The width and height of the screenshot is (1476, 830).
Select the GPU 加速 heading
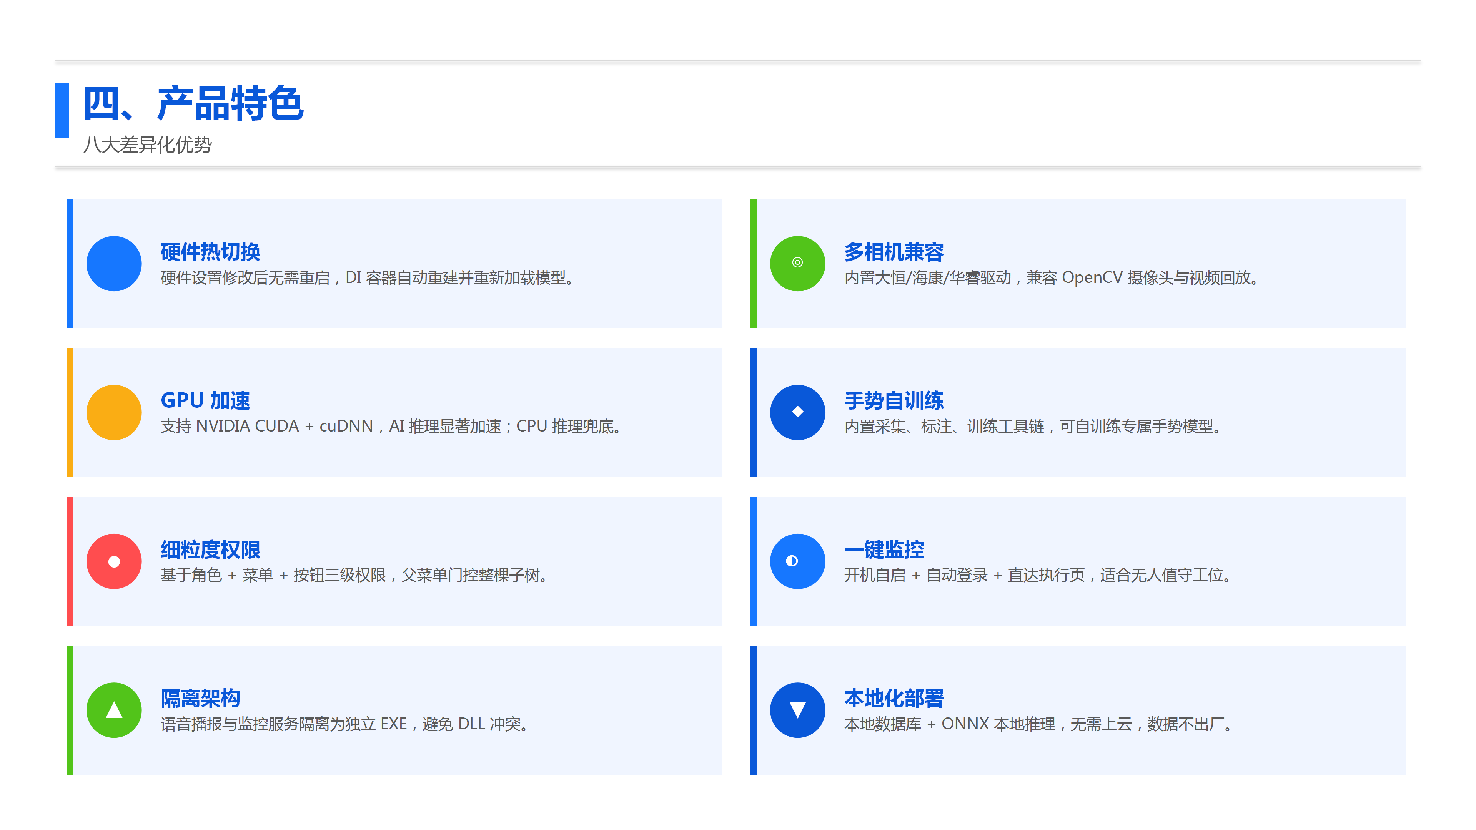tap(205, 400)
